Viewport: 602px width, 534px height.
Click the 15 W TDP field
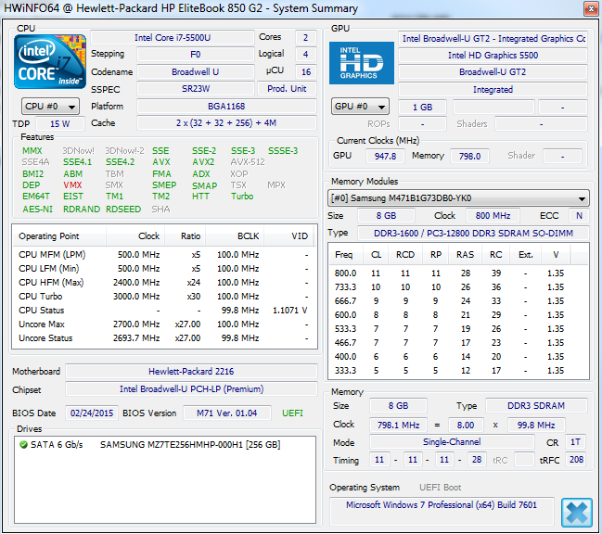tap(60, 123)
